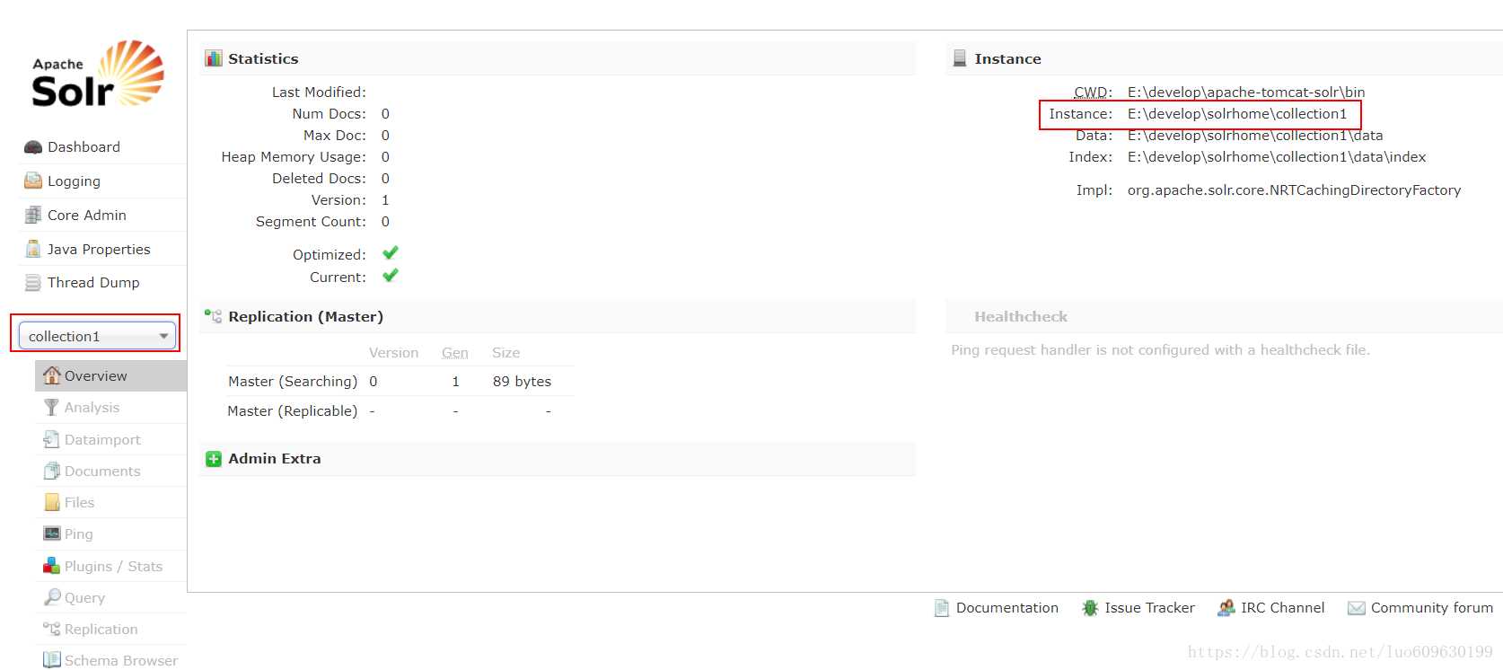
Task: Open the Query page link
Action: click(84, 598)
